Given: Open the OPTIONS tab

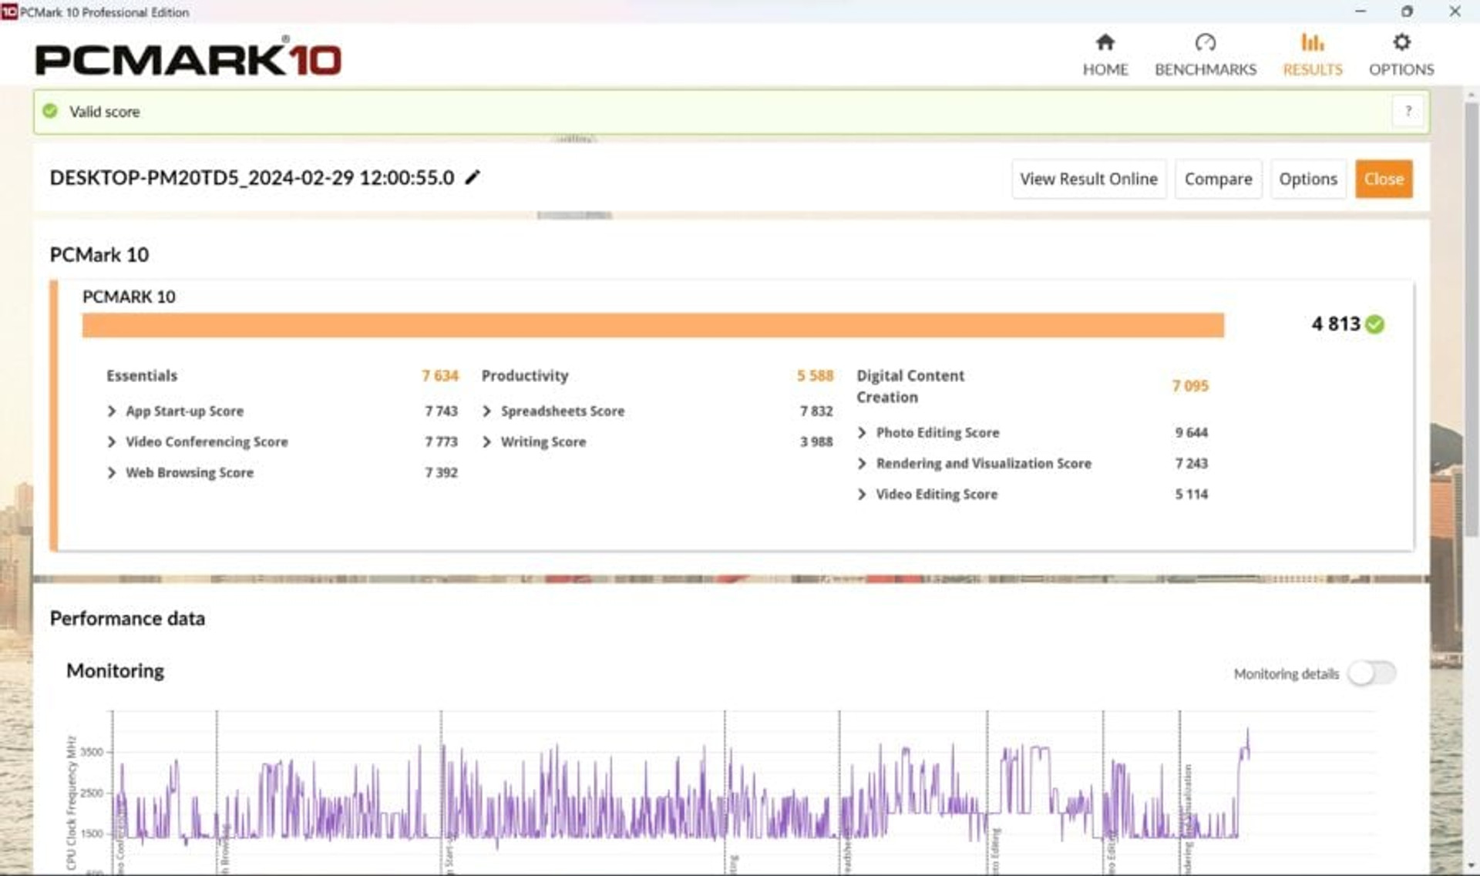Looking at the screenshot, I should 1401,55.
